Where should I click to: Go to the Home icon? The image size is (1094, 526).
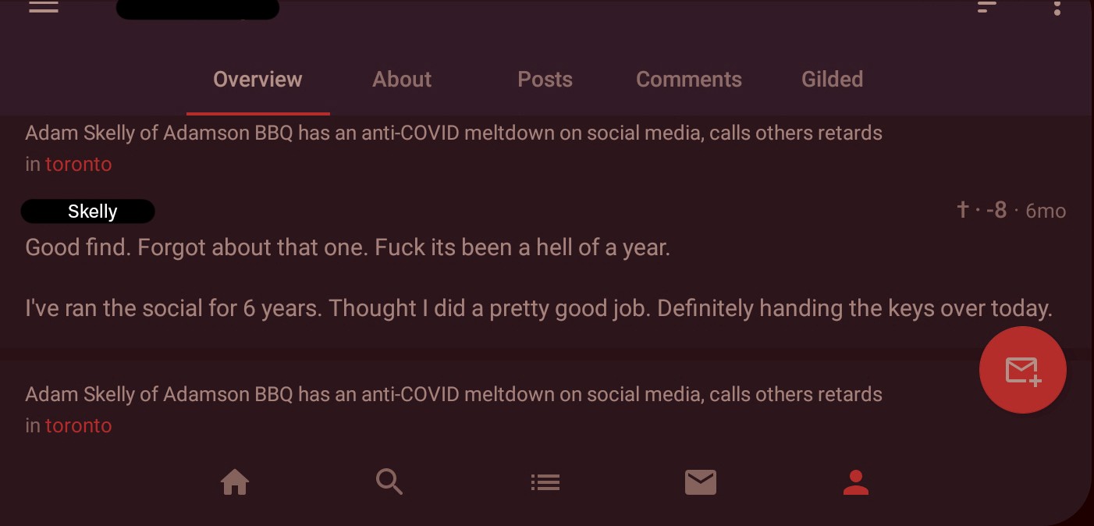(x=235, y=482)
